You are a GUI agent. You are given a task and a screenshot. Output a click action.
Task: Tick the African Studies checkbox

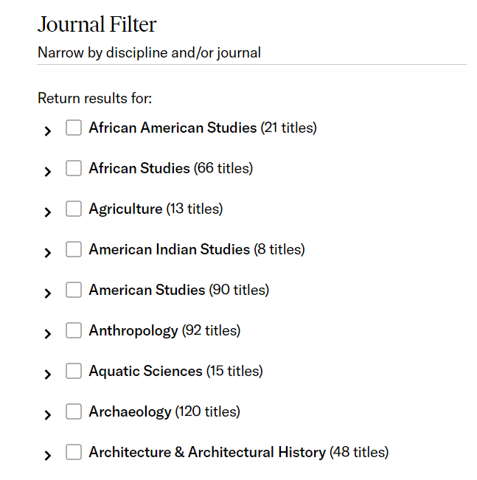(74, 168)
